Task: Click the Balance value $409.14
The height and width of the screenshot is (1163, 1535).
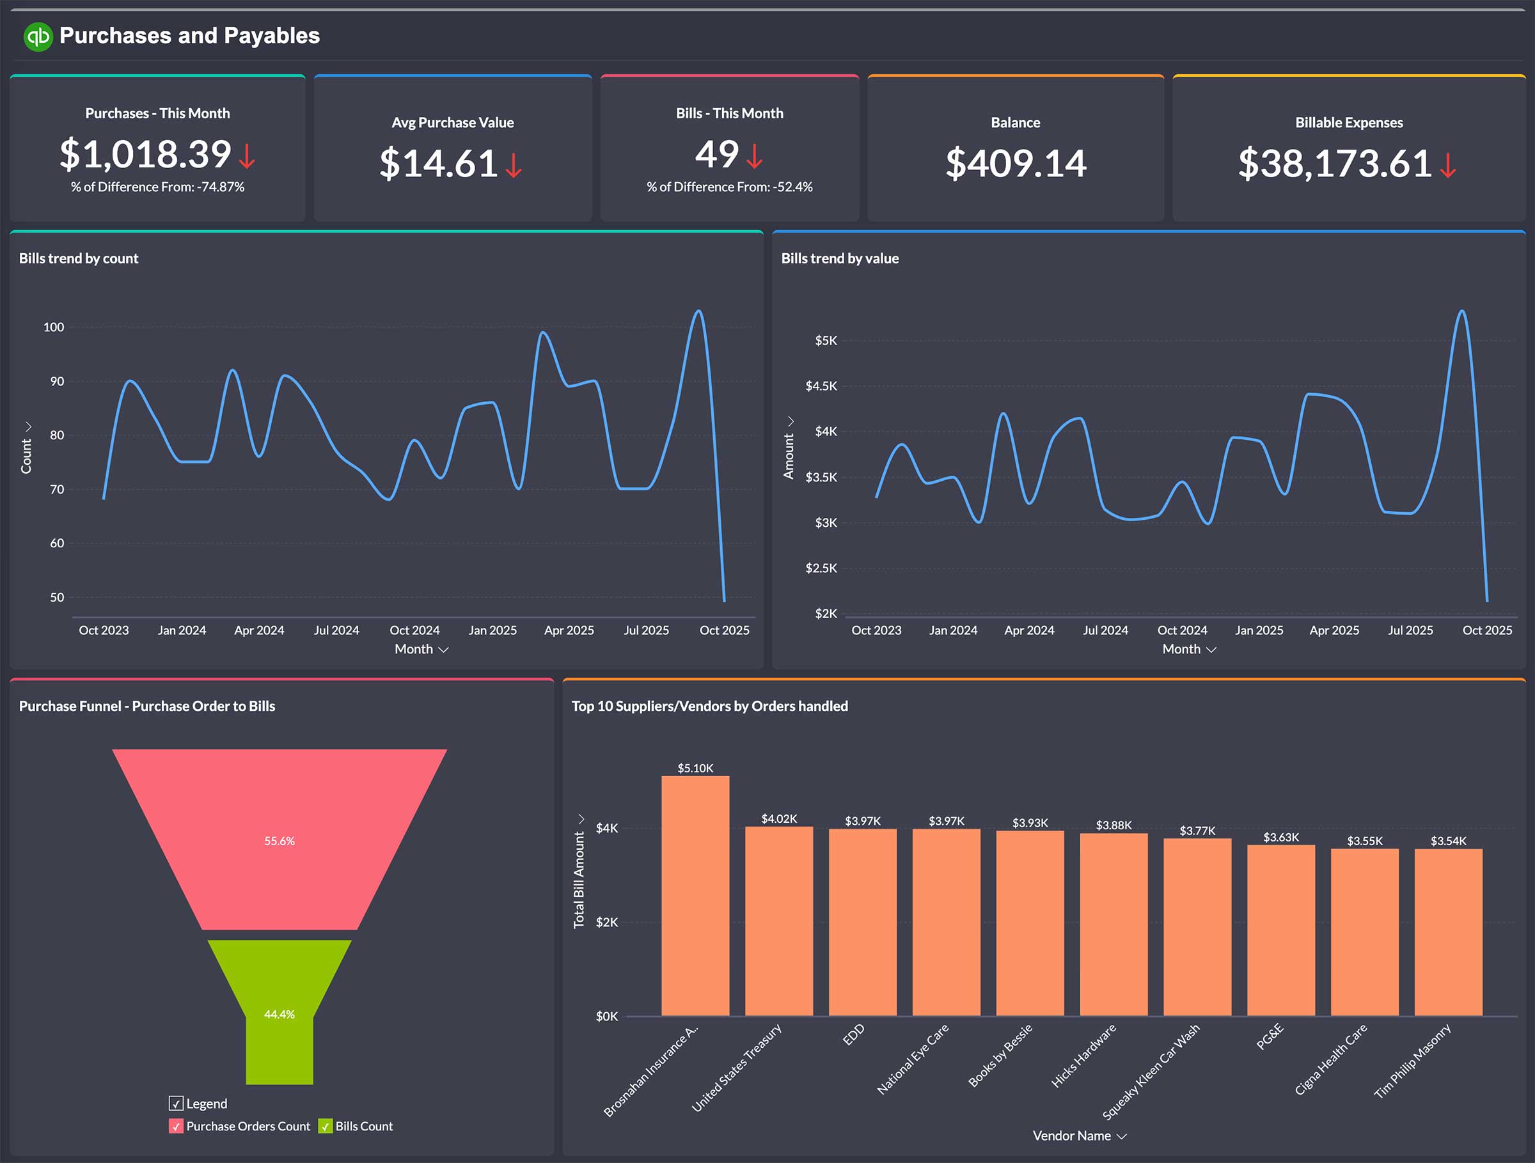Action: (x=1015, y=164)
